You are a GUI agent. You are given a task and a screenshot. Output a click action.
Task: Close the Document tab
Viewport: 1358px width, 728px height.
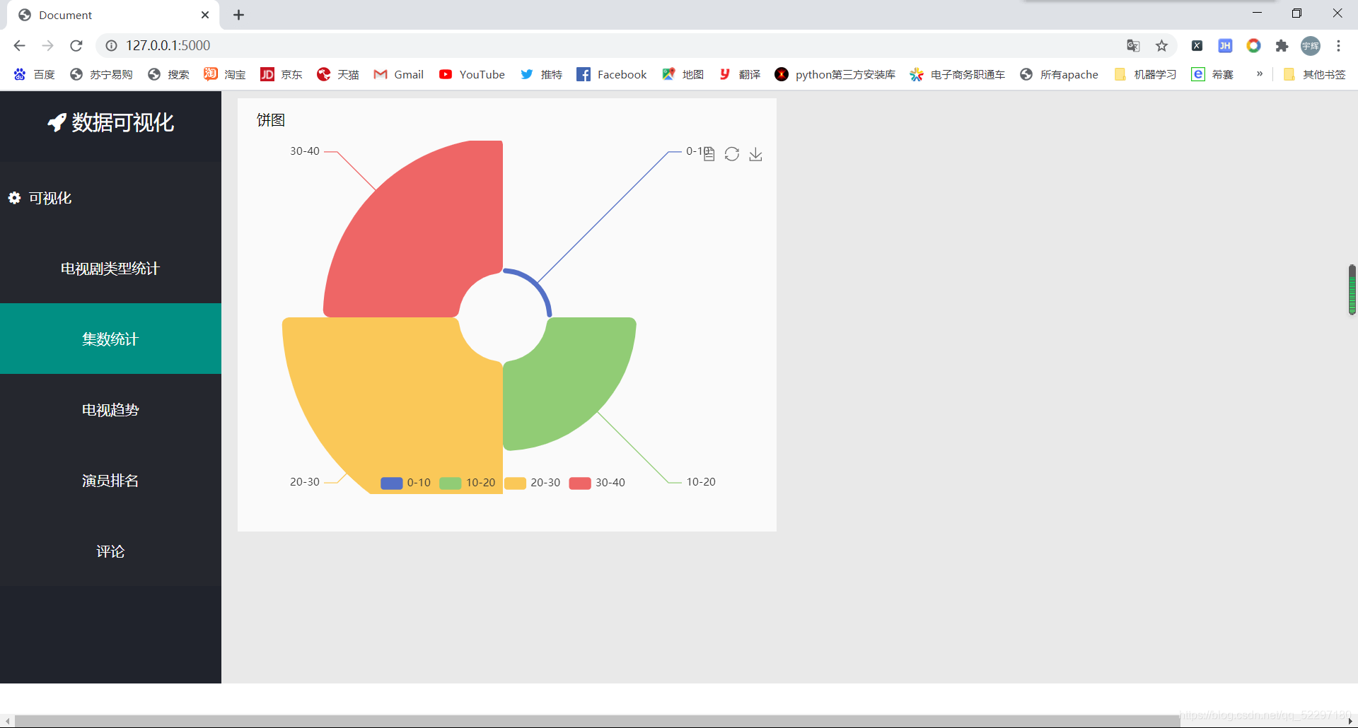[x=205, y=15]
